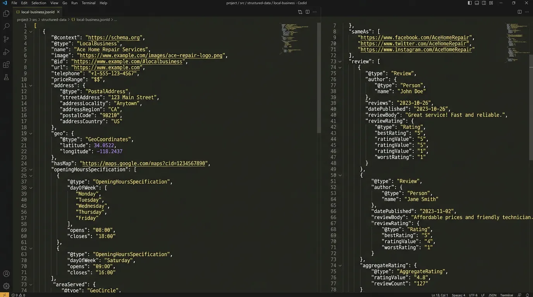Image resolution: width=533 pixels, height=297 pixels.
Task: Click the application logo in title bar
Action: (5, 3)
